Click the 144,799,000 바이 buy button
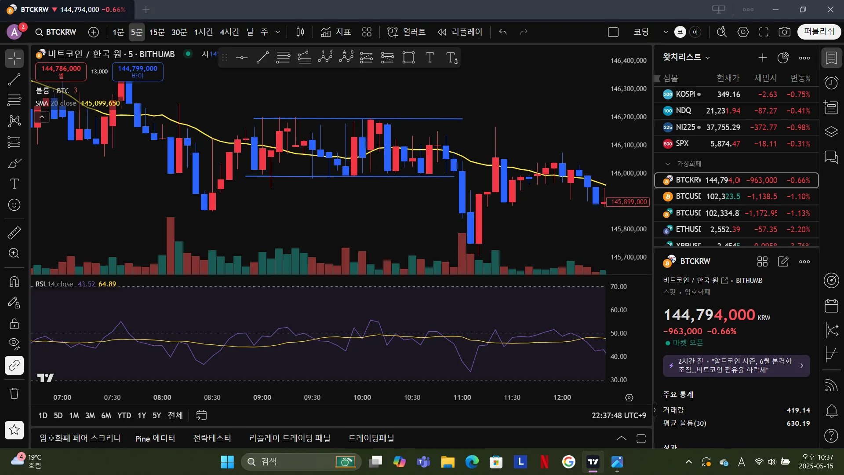 [x=138, y=72]
